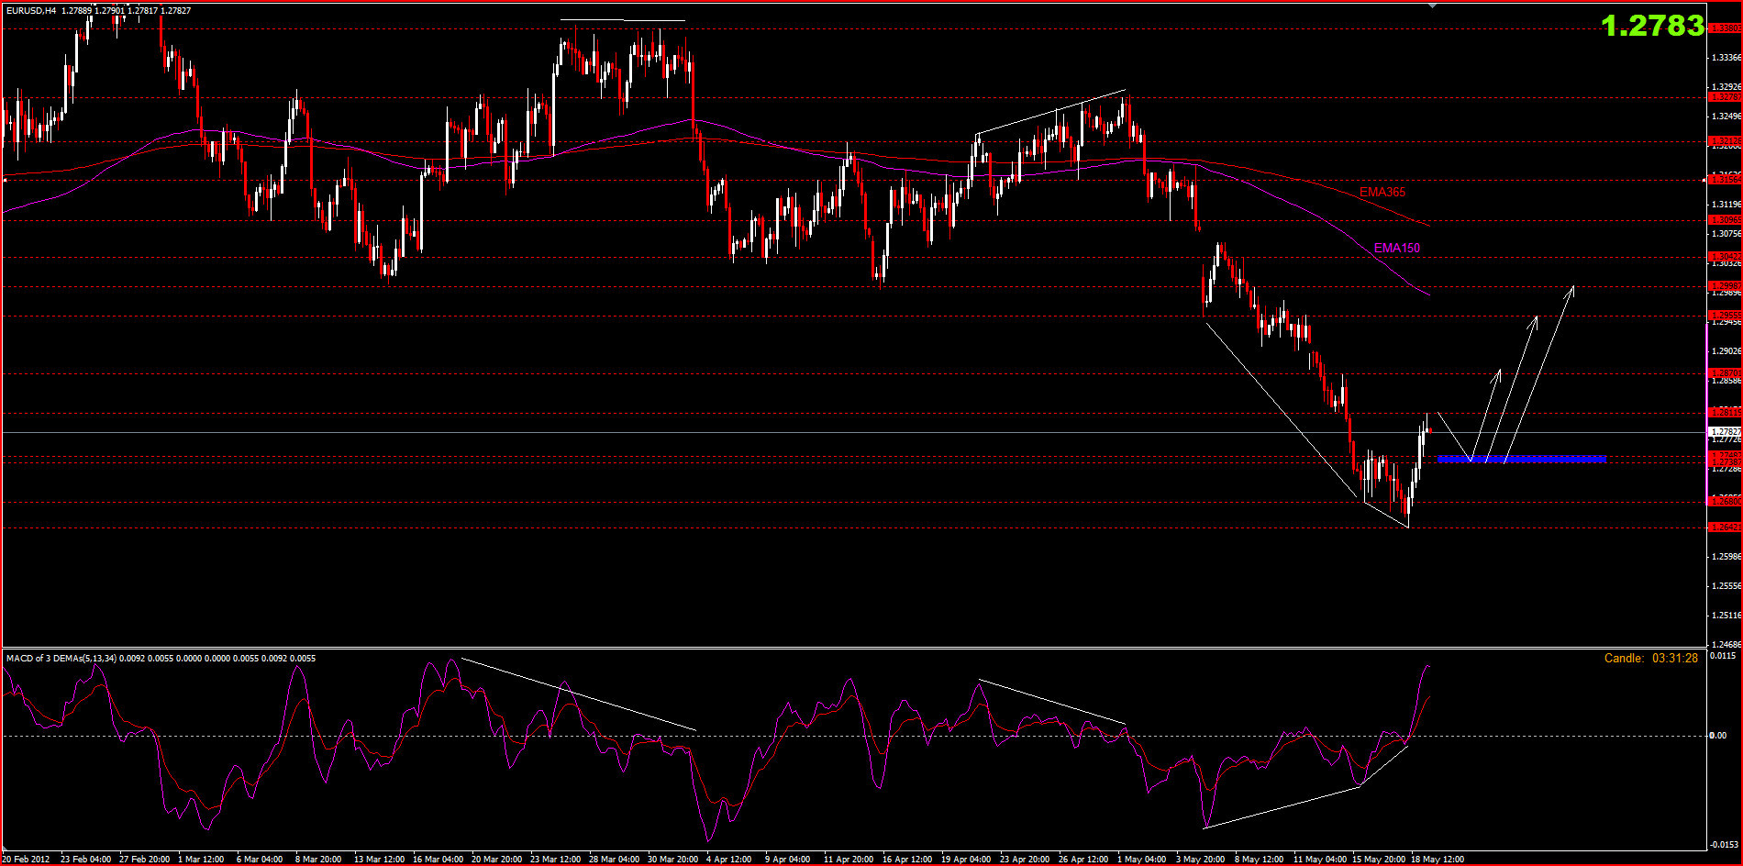Click the 1.33803 red price level tag
The width and height of the screenshot is (1743, 866).
pos(1725,28)
